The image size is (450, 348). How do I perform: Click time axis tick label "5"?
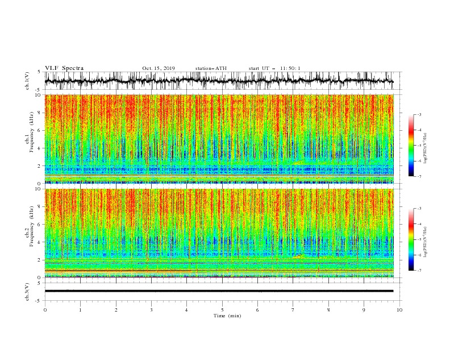click(x=222, y=310)
